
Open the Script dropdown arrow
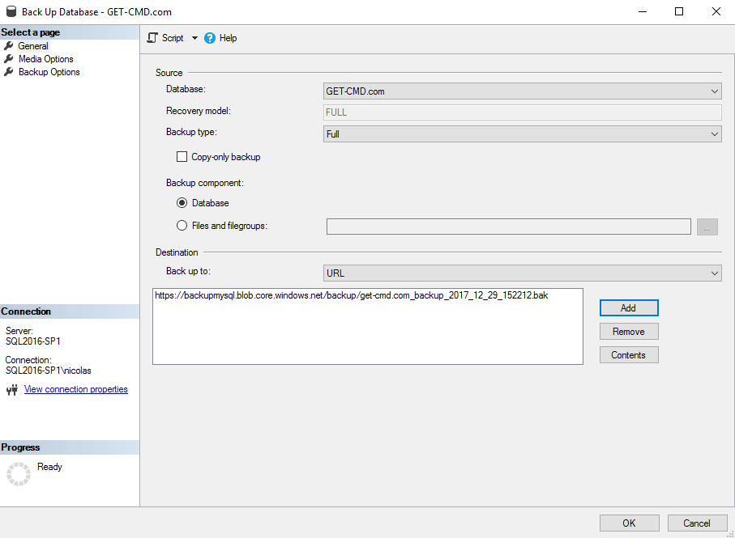pos(194,38)
